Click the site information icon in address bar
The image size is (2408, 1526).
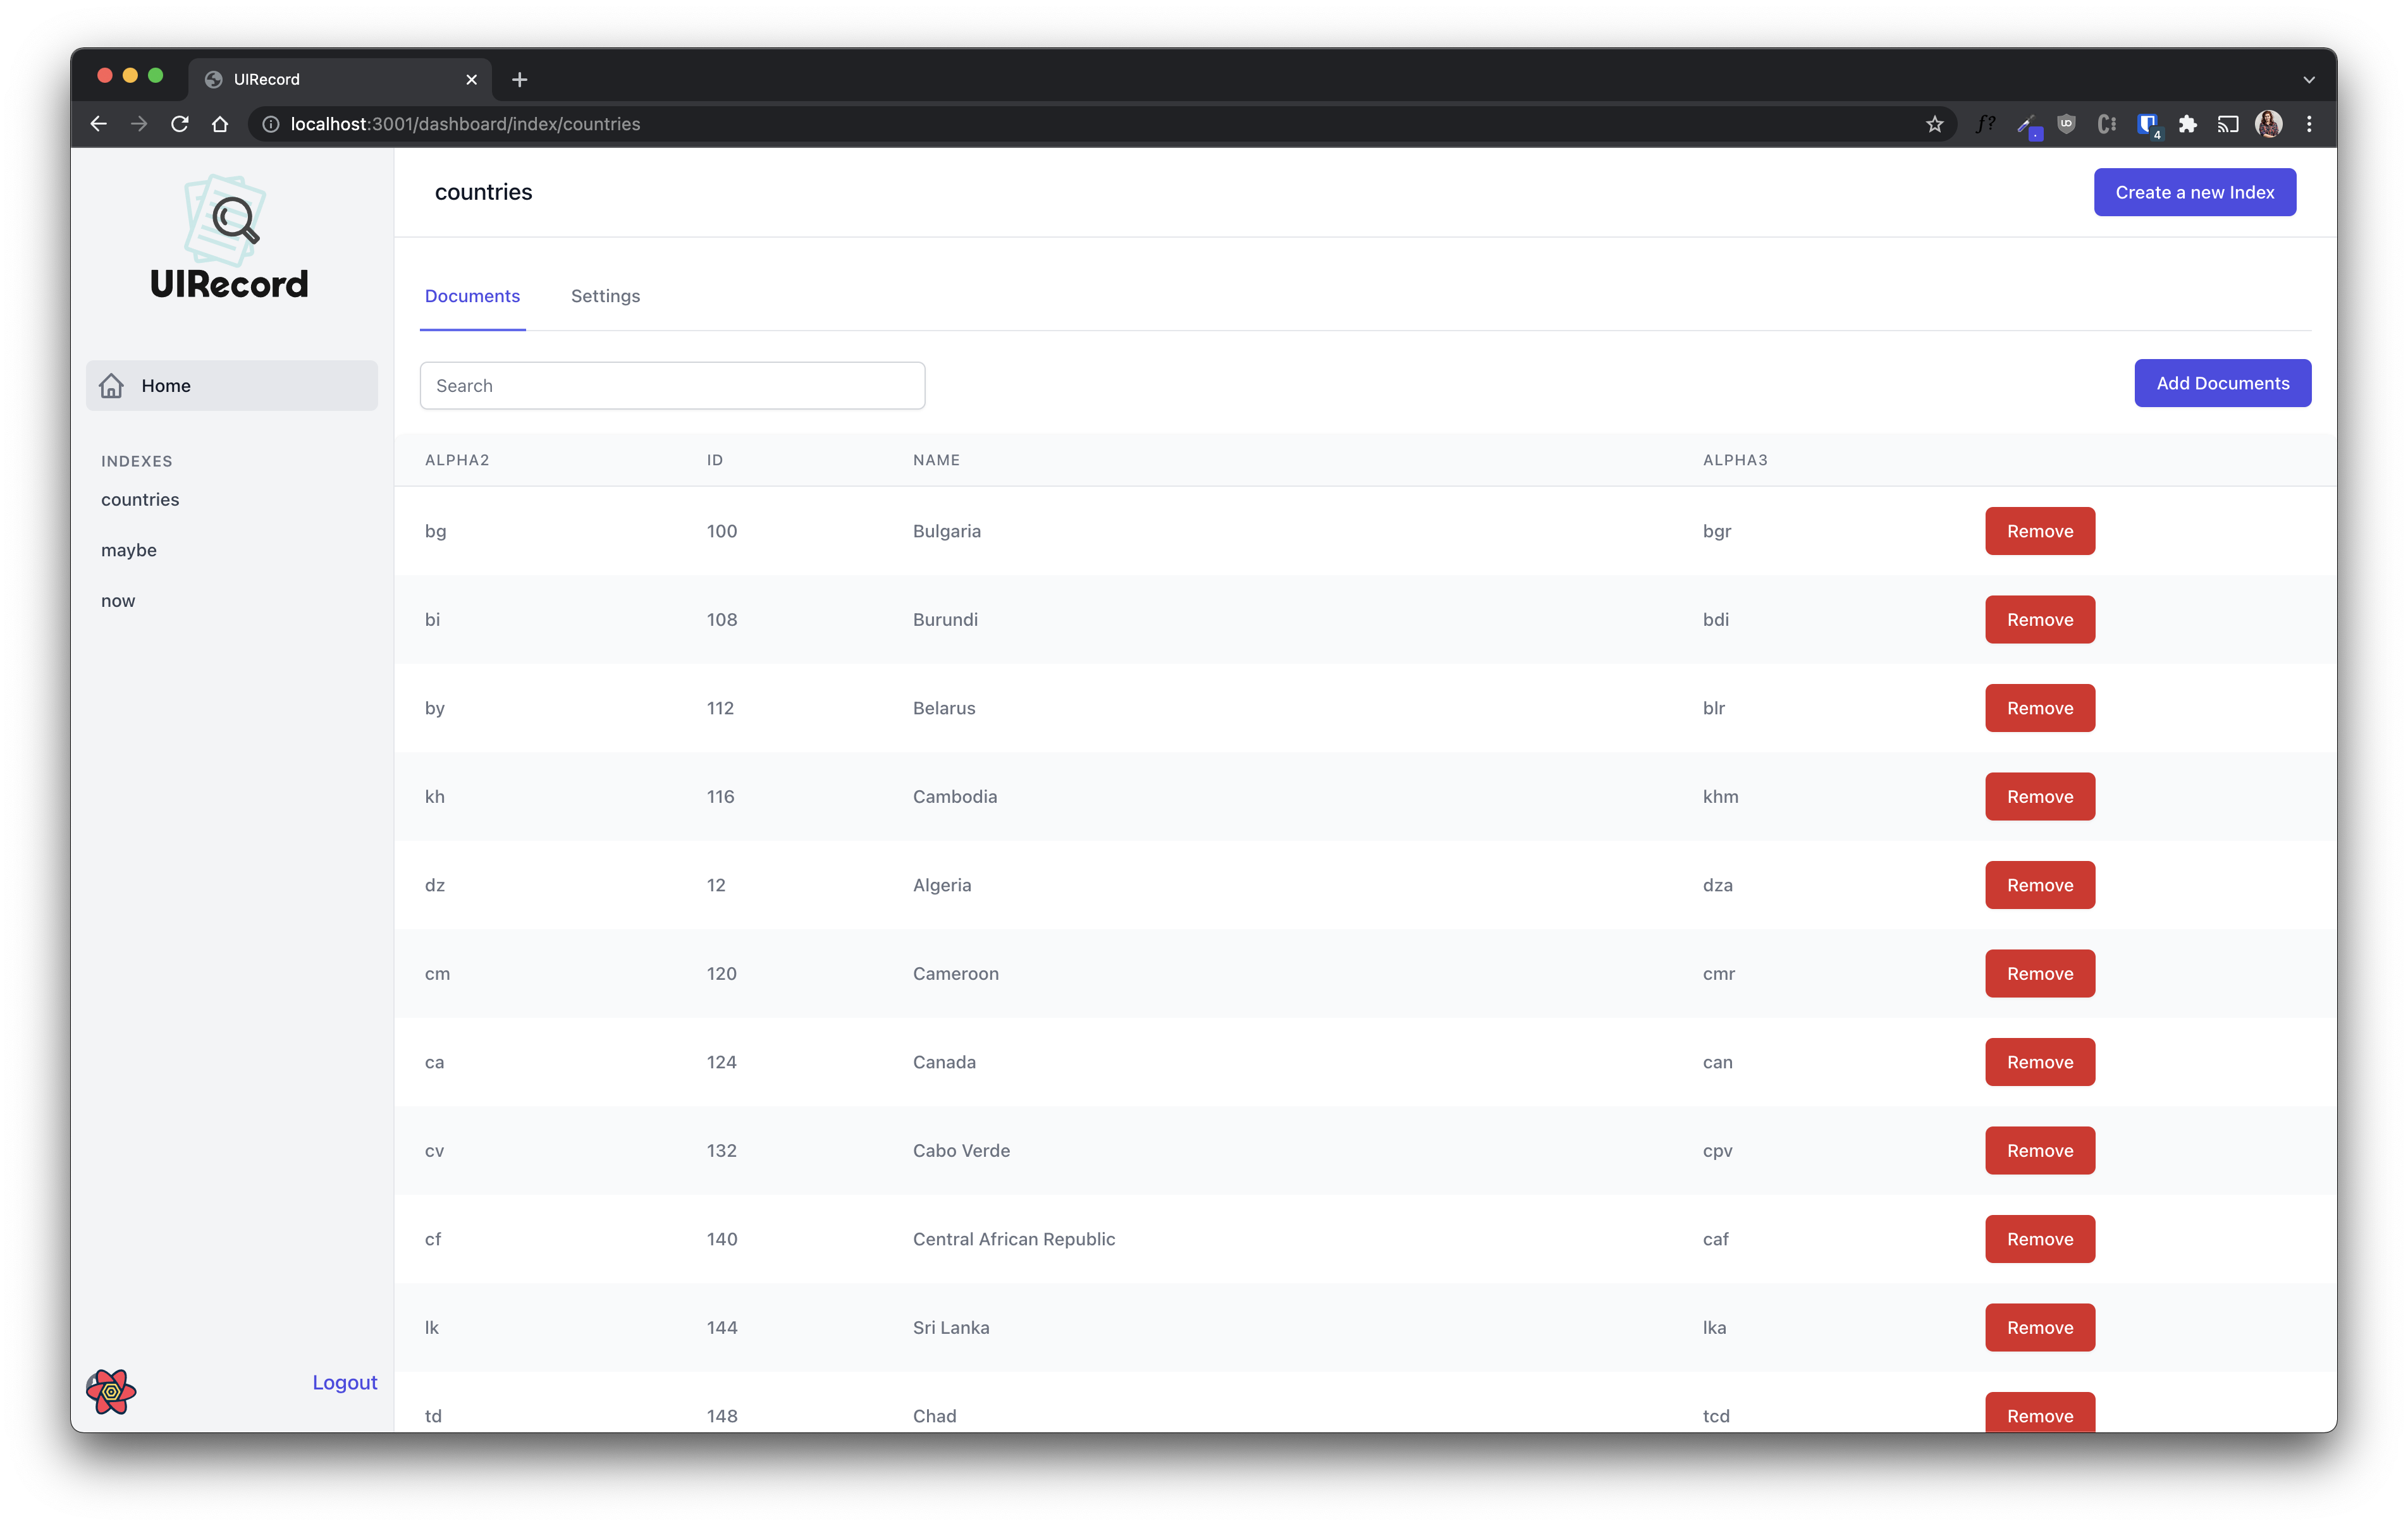270,124
